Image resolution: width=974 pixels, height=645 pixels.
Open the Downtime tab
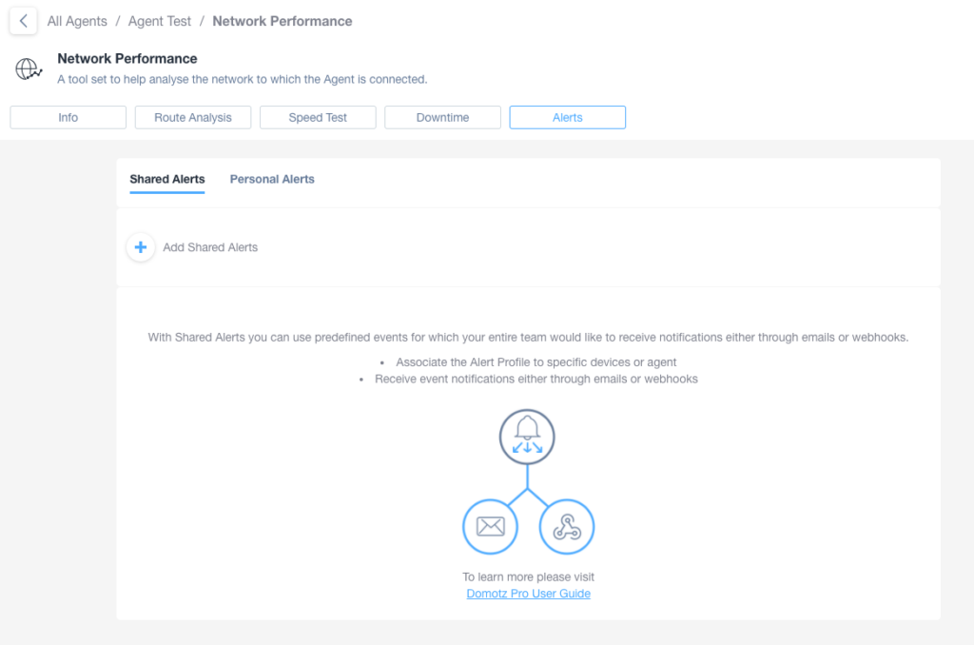(441, 117)
